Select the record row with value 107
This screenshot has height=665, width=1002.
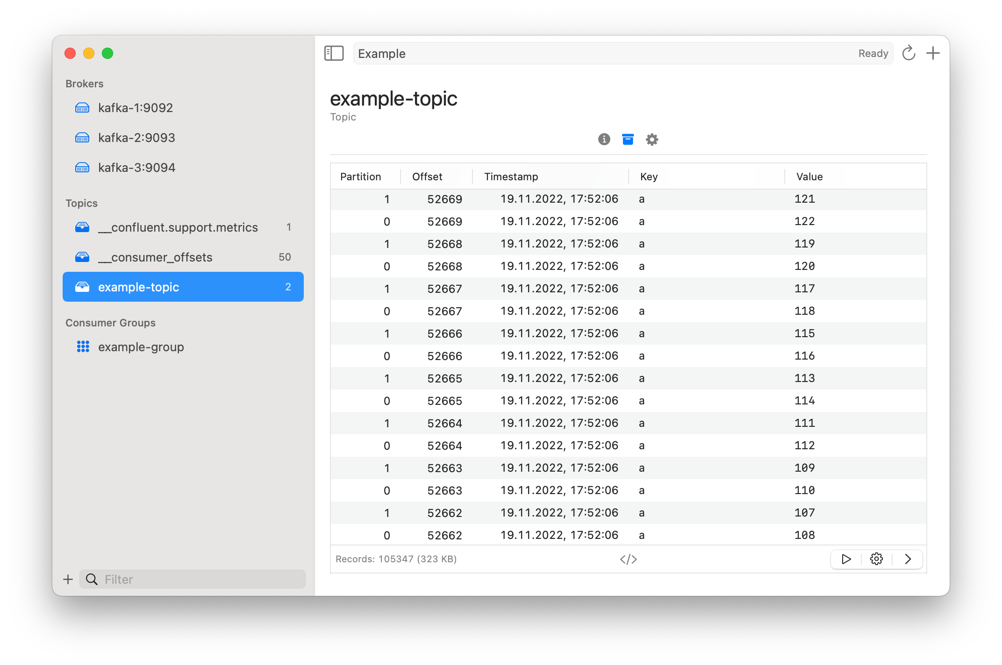(628, 513)
